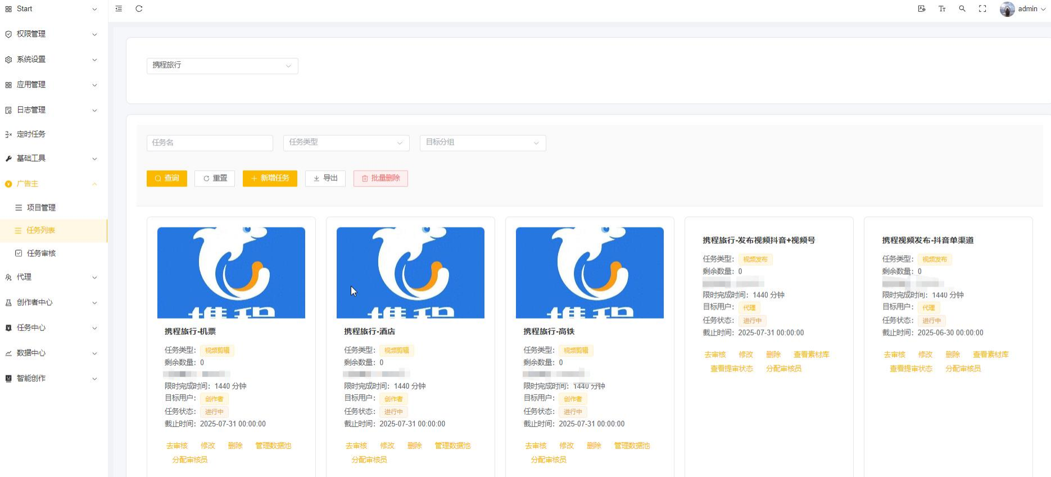The height and width of the screenshot is (477, 1051).
Task: Click the 权限管理 shield icon
Action: pos(8,34)
